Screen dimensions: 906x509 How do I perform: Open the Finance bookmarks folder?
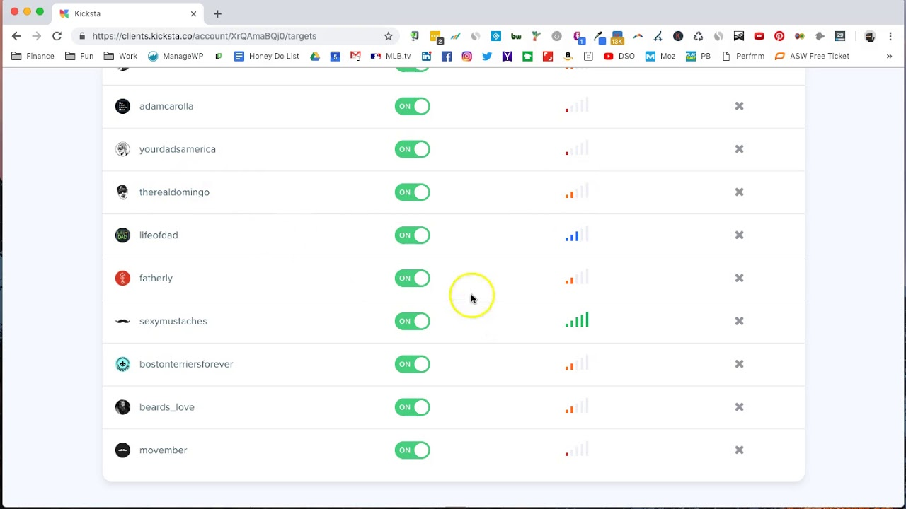(33, 56)
